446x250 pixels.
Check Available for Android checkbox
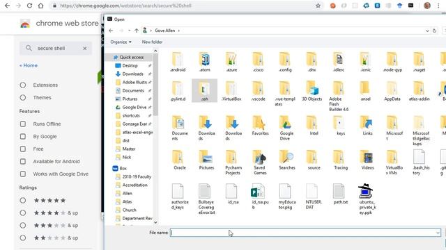23,161
